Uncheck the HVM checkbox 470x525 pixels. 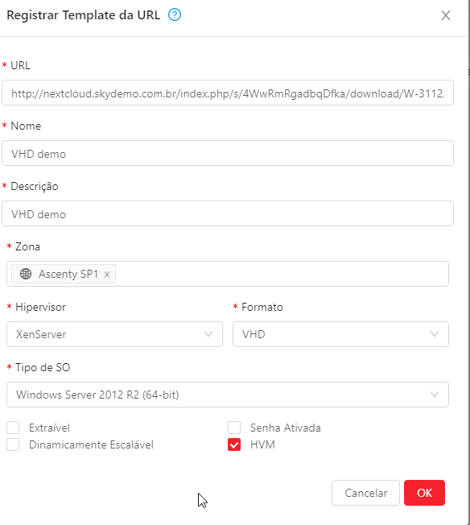point(234,444)
